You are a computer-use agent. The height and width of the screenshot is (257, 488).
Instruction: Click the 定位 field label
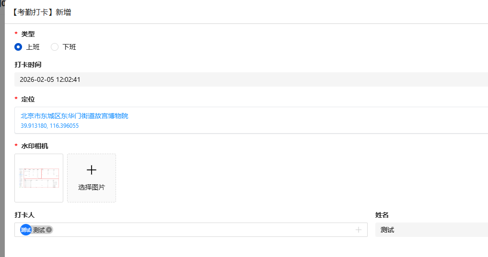28,99
